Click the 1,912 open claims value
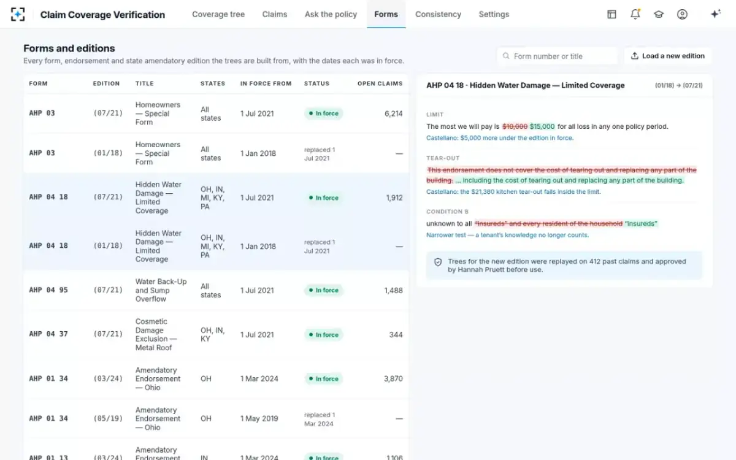736x460 pixels. 394,197
